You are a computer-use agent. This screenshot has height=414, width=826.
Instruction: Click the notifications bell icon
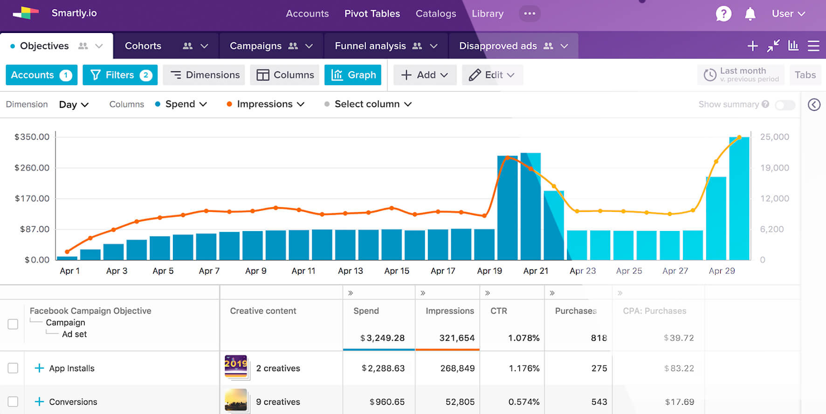click(750, 14)
